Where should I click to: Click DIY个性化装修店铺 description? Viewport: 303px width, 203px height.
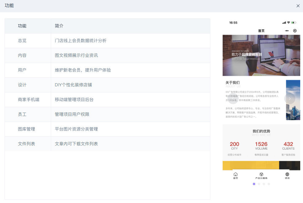[x=73, y=85]
